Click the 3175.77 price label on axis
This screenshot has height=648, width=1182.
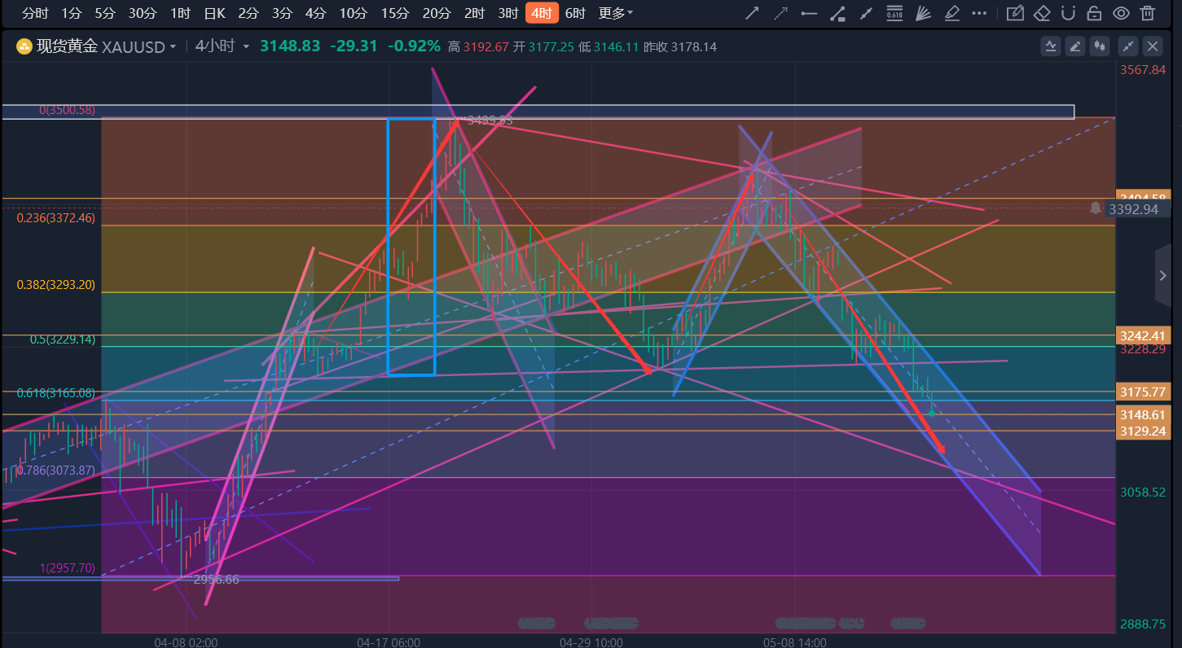coord(1143,392)
